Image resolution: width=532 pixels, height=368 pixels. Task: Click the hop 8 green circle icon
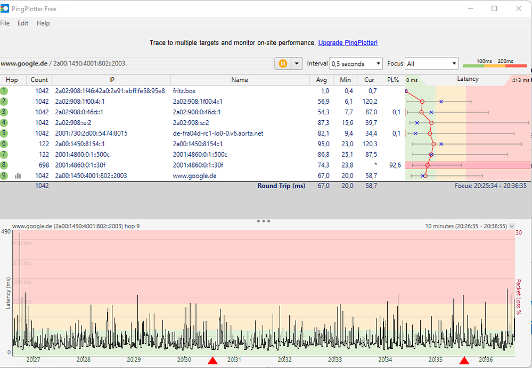(4, 165)
